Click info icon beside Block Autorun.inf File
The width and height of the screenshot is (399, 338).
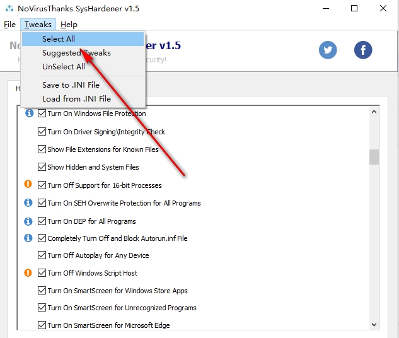pyautogui.click(x=28, y=238)
